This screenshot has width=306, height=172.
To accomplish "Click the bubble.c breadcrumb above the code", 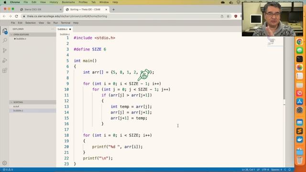I will [65, 34].
